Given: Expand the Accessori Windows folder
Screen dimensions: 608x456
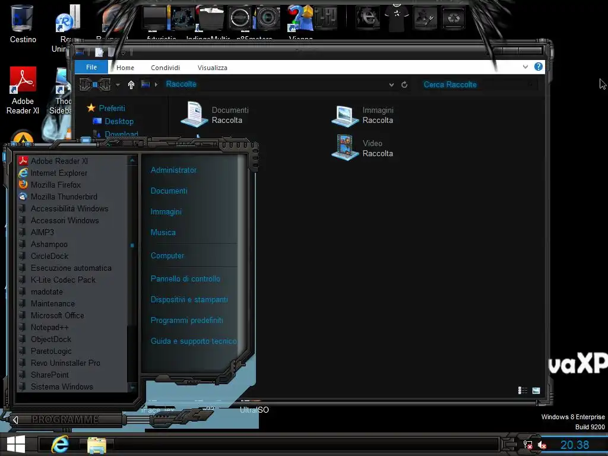Looking at the screenshot, I should 64,221.
